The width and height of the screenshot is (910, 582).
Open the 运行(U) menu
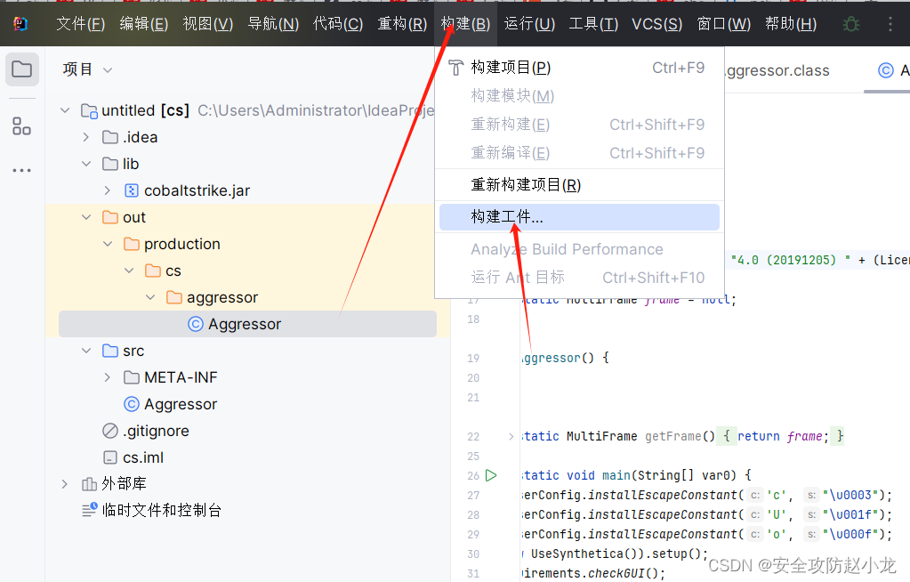click(x=529, y=24)
